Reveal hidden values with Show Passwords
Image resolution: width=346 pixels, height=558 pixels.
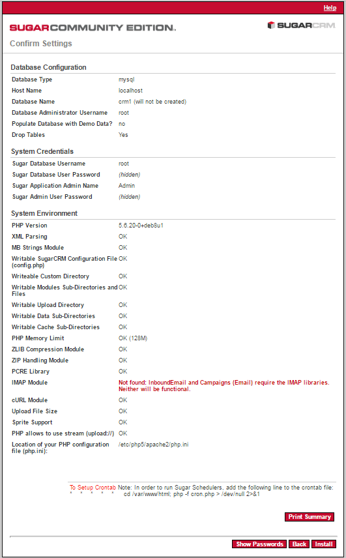259,544
